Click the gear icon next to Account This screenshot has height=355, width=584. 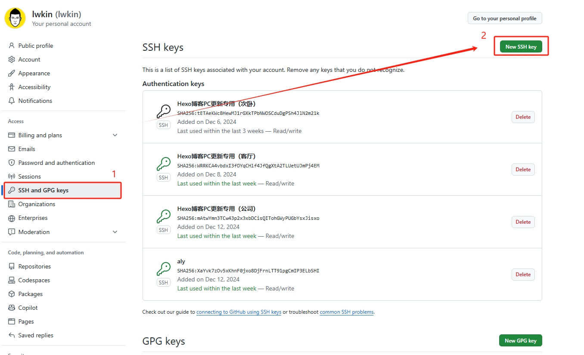click(x=12, y=59)
